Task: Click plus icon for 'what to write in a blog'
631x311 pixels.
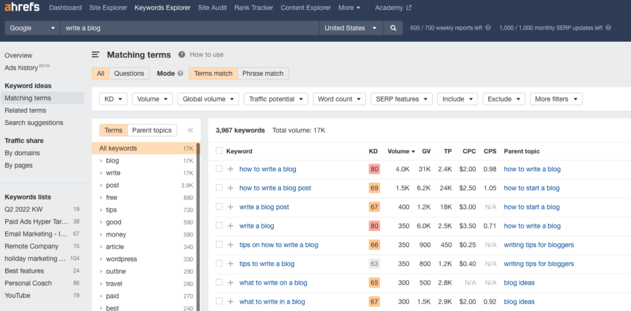Action: point(230,301)
